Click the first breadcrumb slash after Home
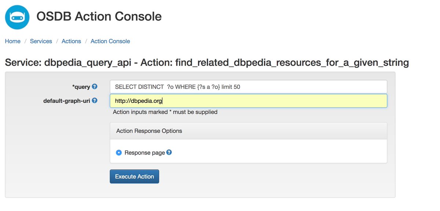The width and height of the screenshot is (440, 211). [25, 41]
